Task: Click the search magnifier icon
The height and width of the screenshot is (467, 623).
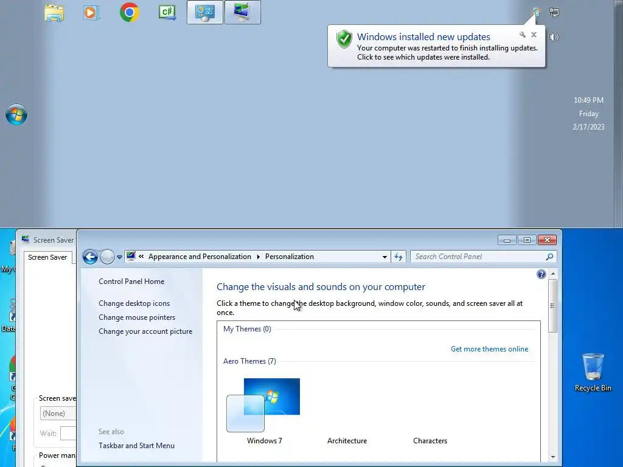Action: pyautogui.click(x=549, y=257)
